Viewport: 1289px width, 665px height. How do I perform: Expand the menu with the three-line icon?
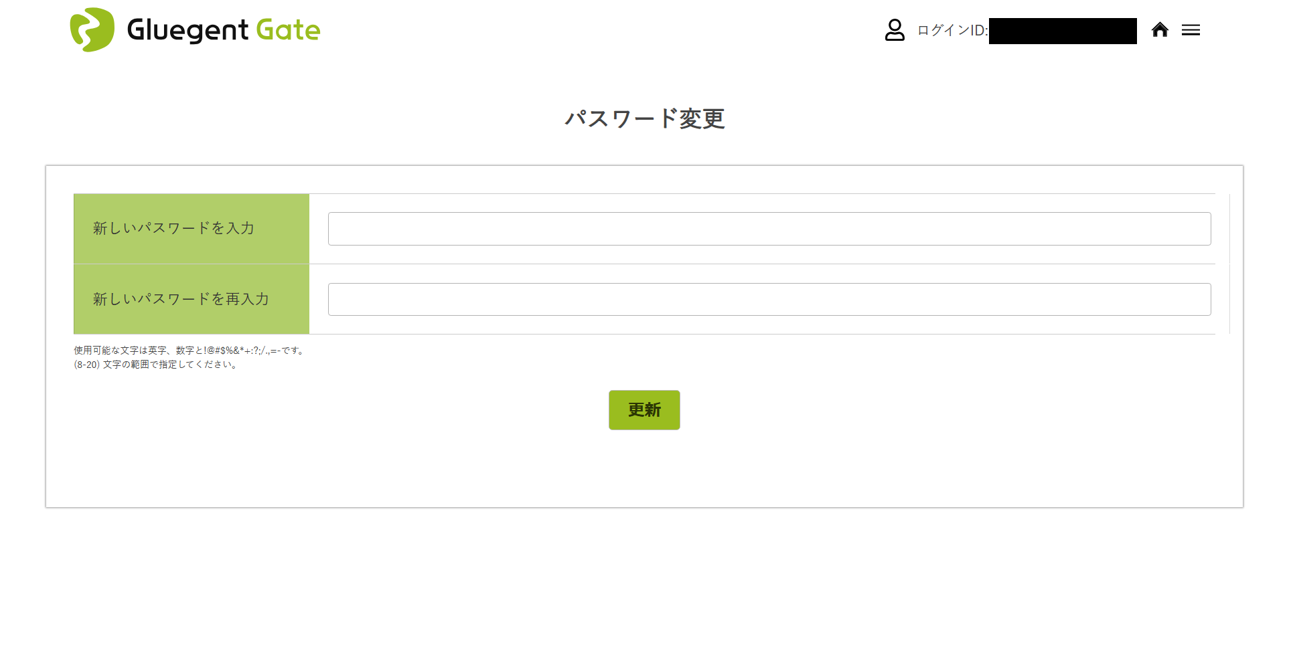(1191, 29)
